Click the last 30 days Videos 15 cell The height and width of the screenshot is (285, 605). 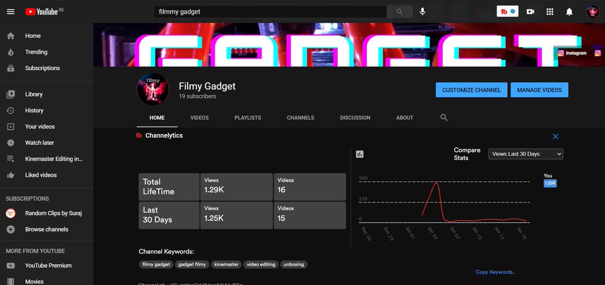pyautogui.click(x=310, y=215)
